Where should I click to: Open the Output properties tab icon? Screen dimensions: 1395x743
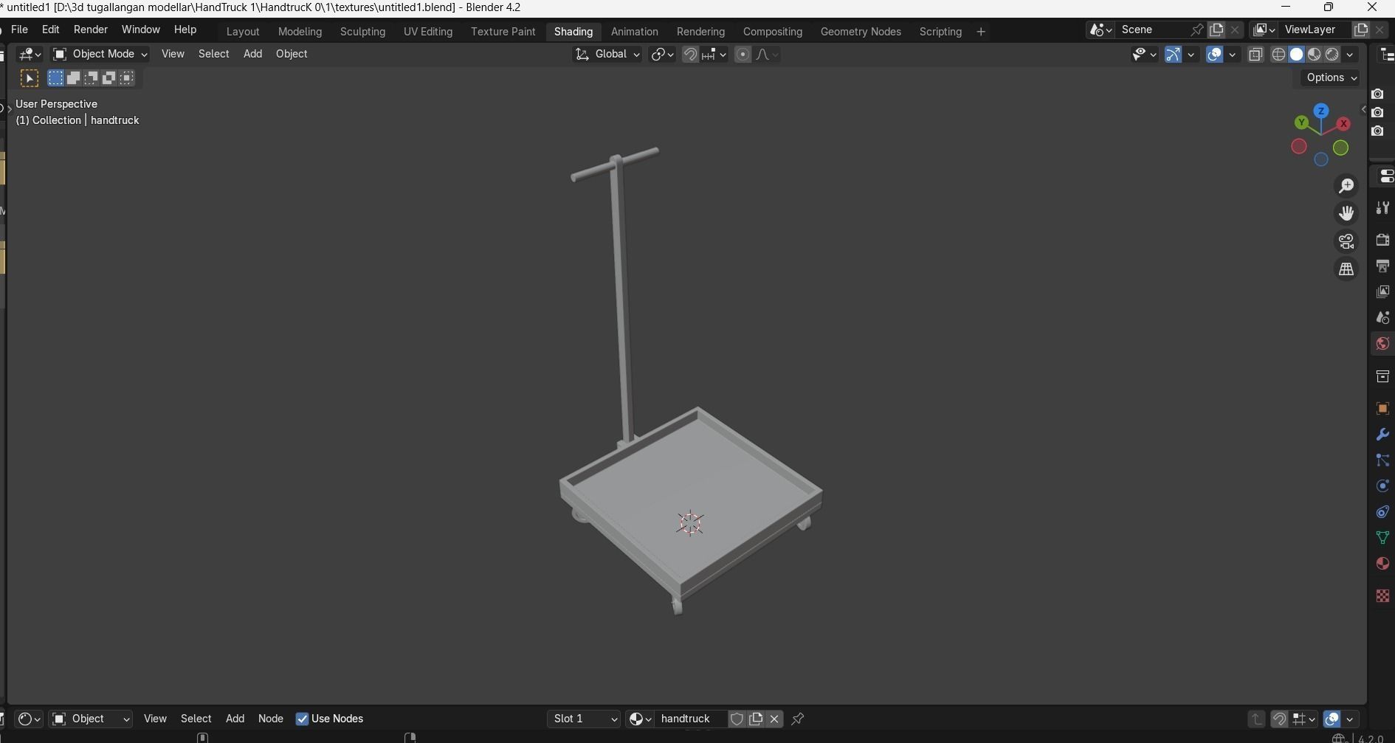tap(1382, 266)
